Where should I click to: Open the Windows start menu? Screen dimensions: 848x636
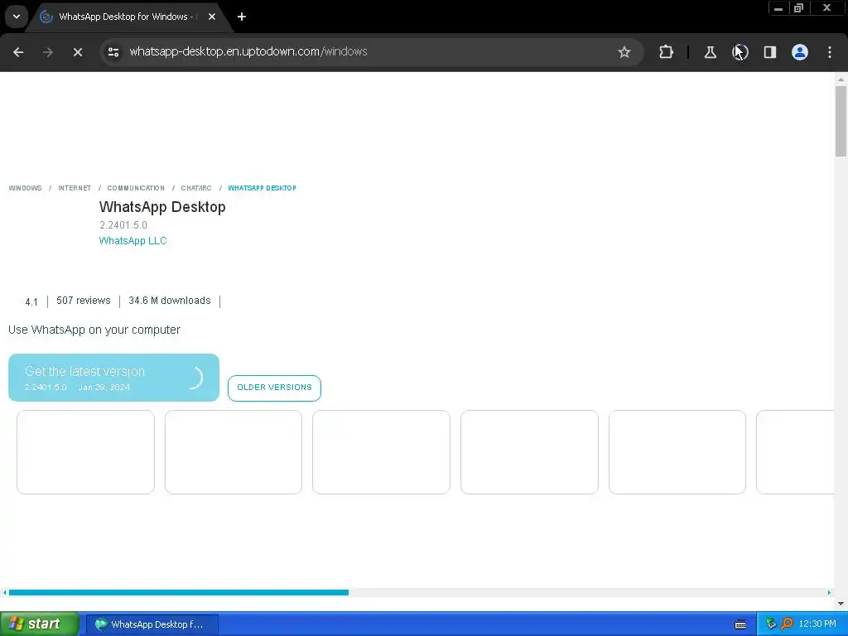point(39,624)
